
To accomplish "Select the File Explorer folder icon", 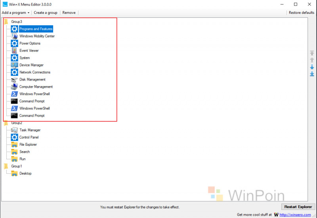I will (x=14, y=145).
